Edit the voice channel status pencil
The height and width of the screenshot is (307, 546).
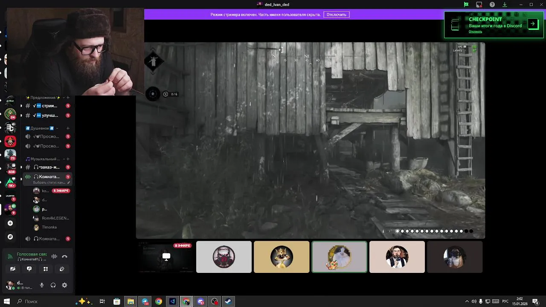pyautogui.click(x=69, y=182)
